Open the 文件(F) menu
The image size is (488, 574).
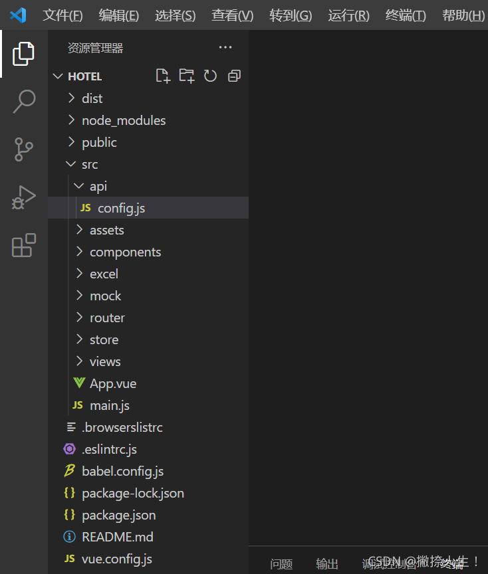pos(62,15)
